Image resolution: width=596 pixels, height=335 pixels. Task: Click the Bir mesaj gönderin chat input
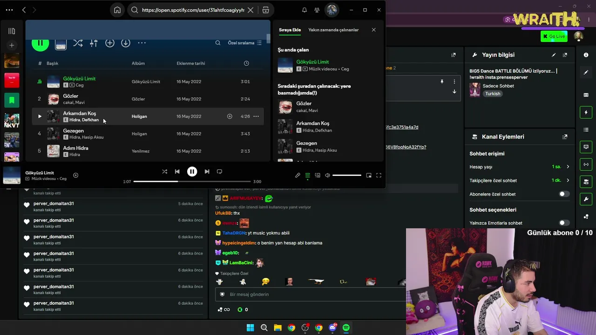(x=311, y=295)
